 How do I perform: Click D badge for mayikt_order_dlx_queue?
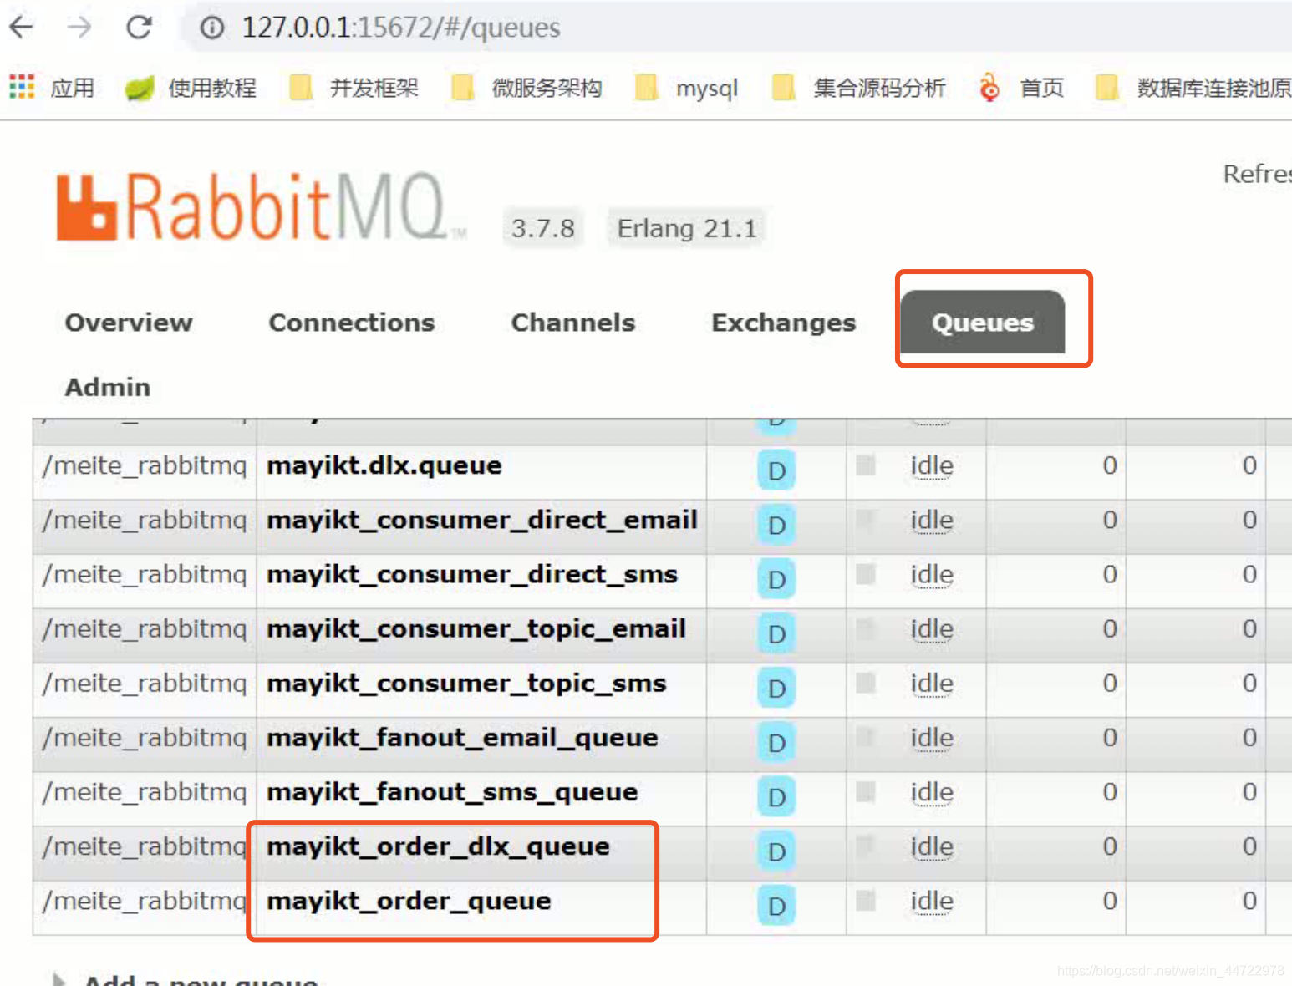click(x=776, y=851)
